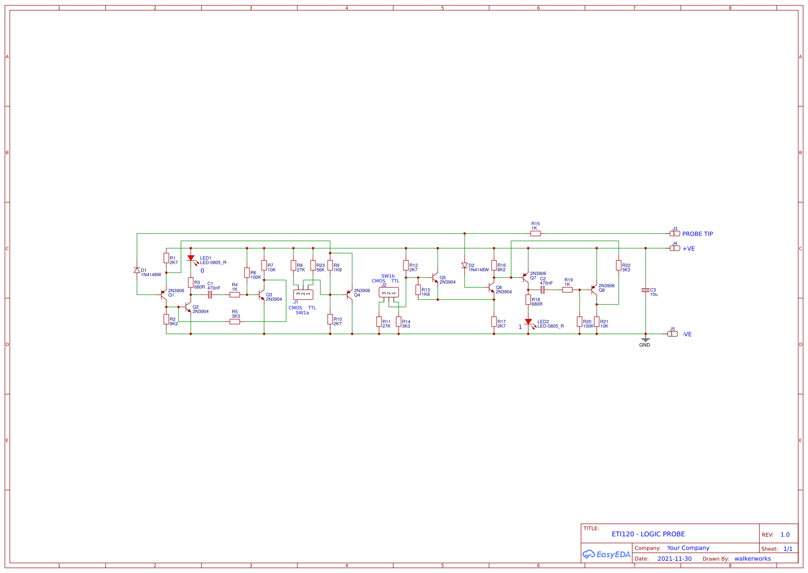Select the J3 PROBE TIP connector
808x573 pixels.
coord(674,233)
